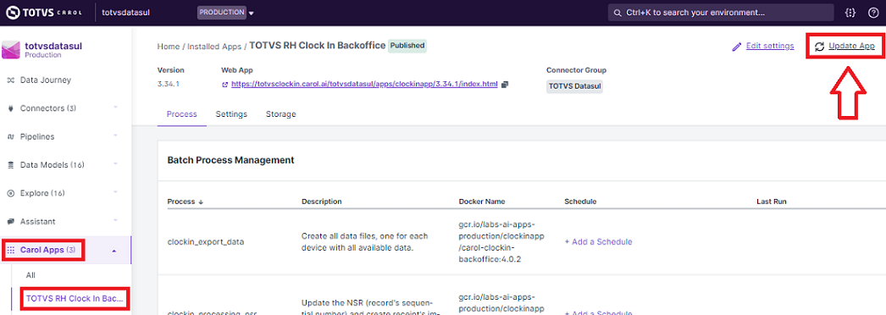Click the Batch Process Management heading
Screen dimensions: 886x315
click(x=230, y=160)
